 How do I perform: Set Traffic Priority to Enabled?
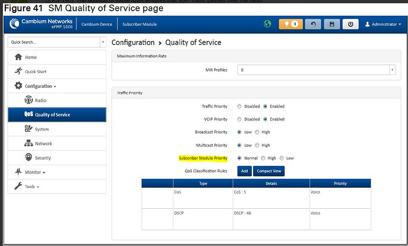[x=265, y=106]
